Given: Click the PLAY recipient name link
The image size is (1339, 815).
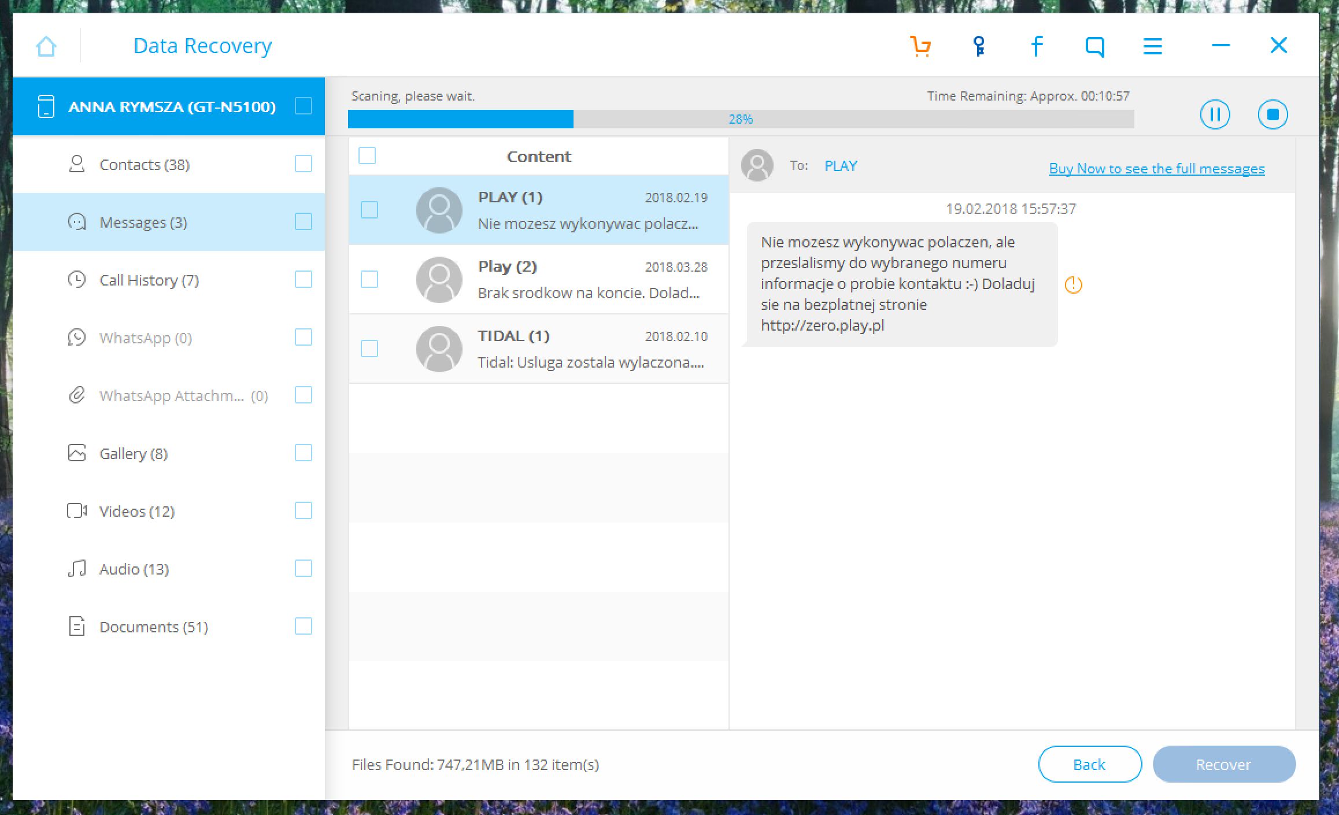Looking at the screenshot, I should [x=841, y=166].
